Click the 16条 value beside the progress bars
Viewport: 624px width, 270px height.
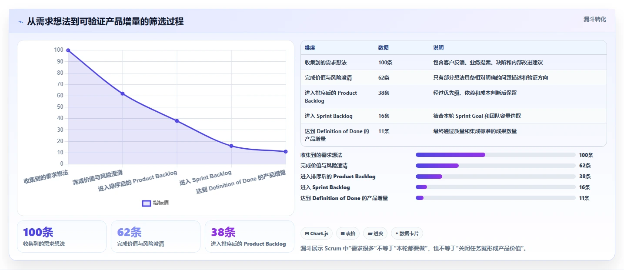pos(585,187)
